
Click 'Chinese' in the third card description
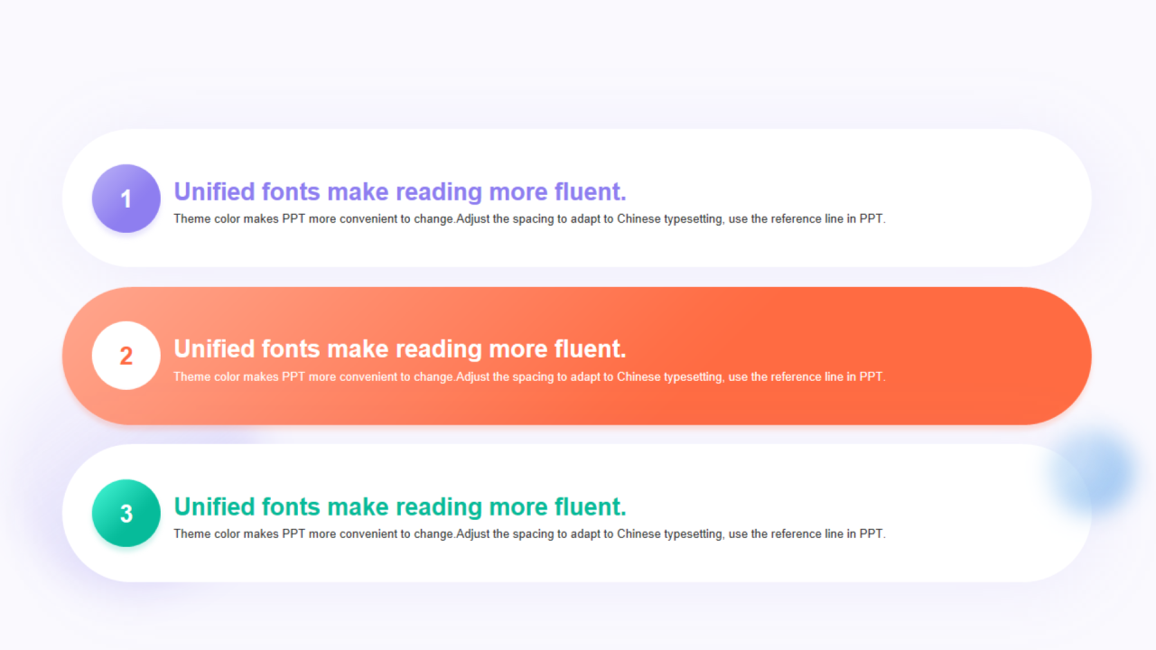pos(639,534)
